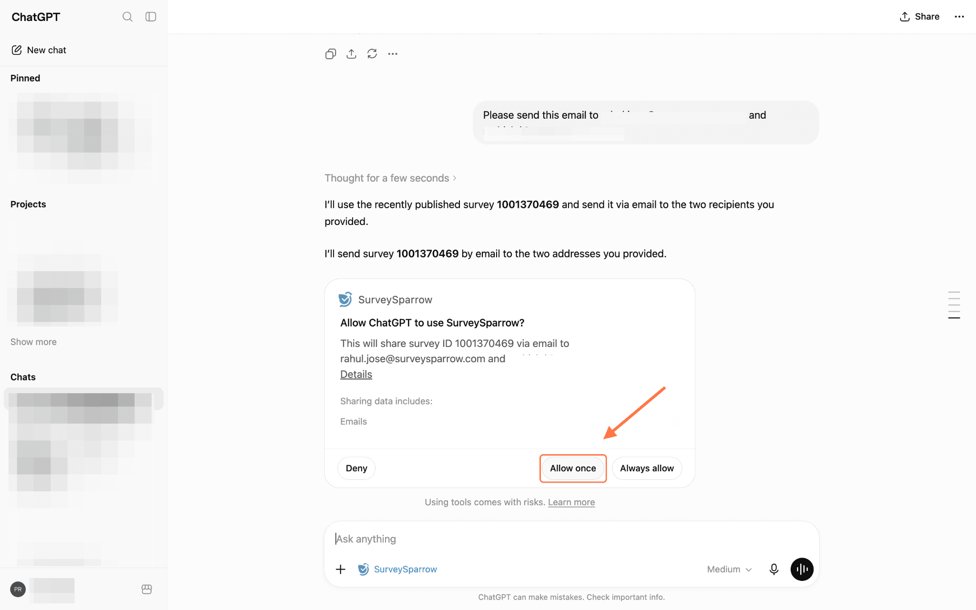
Task: Click the Chats section header
Action: [23, 377]
